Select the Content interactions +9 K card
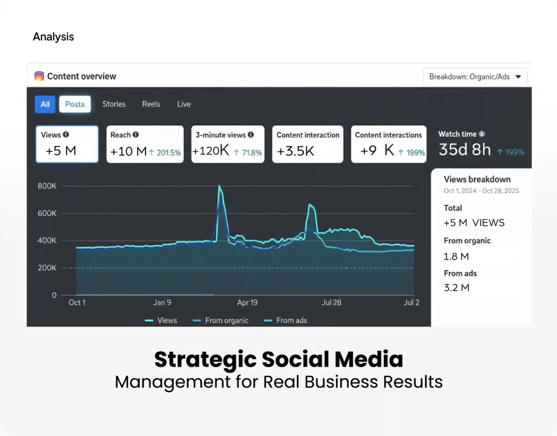557x436 pixels. pos(389,144)
